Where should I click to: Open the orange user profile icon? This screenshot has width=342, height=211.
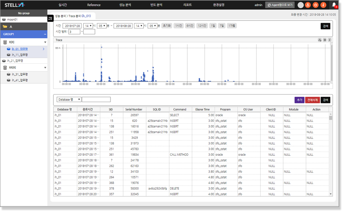[x=308, y=5]
